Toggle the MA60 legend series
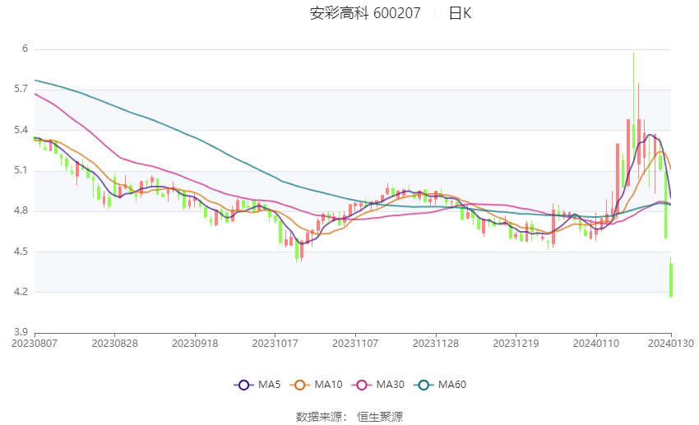The height and width of the screenshot is (425, 699). click(x=440, y=385)
